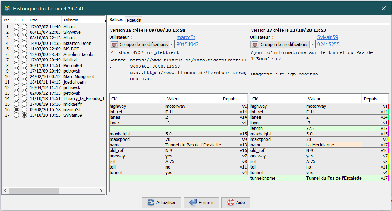Click the changeset icon under user Sylvain59
The width and height of the screenshot is (392, 211).
click(x=255, y=45)
